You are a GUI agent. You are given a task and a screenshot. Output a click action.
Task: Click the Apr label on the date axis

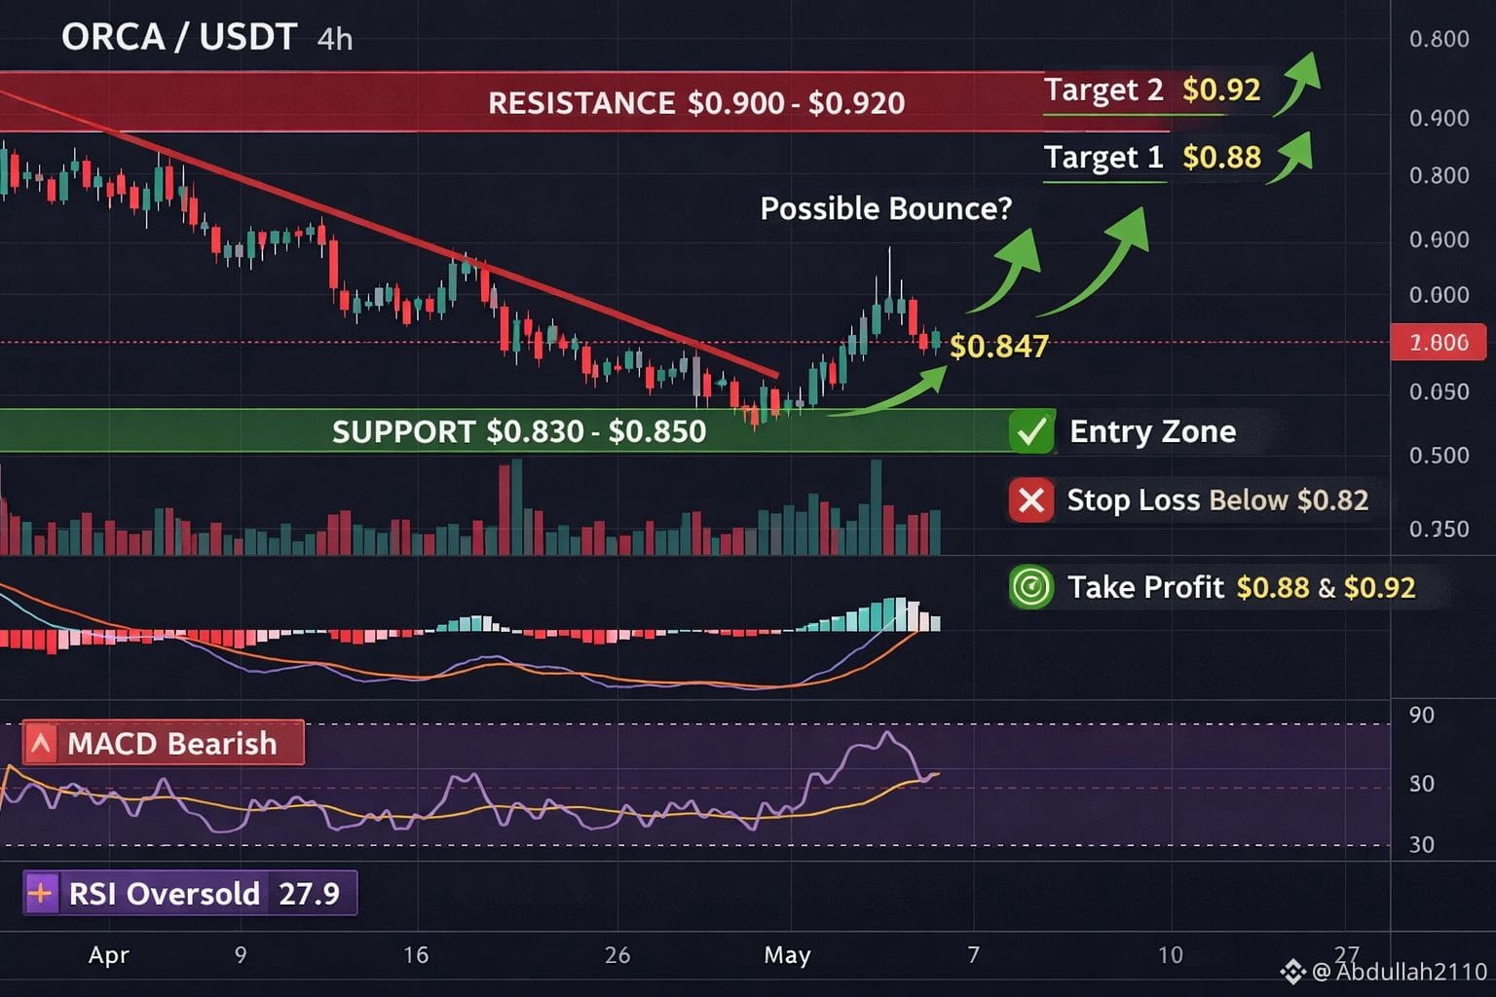tap(108, 955)
